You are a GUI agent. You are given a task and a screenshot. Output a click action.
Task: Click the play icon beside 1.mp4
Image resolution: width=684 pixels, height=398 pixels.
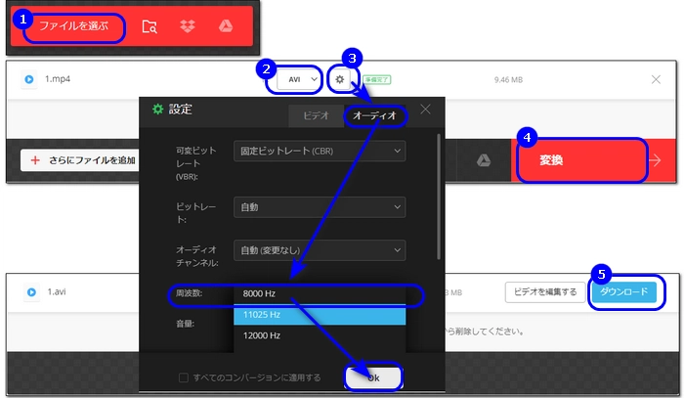[29, 79]
